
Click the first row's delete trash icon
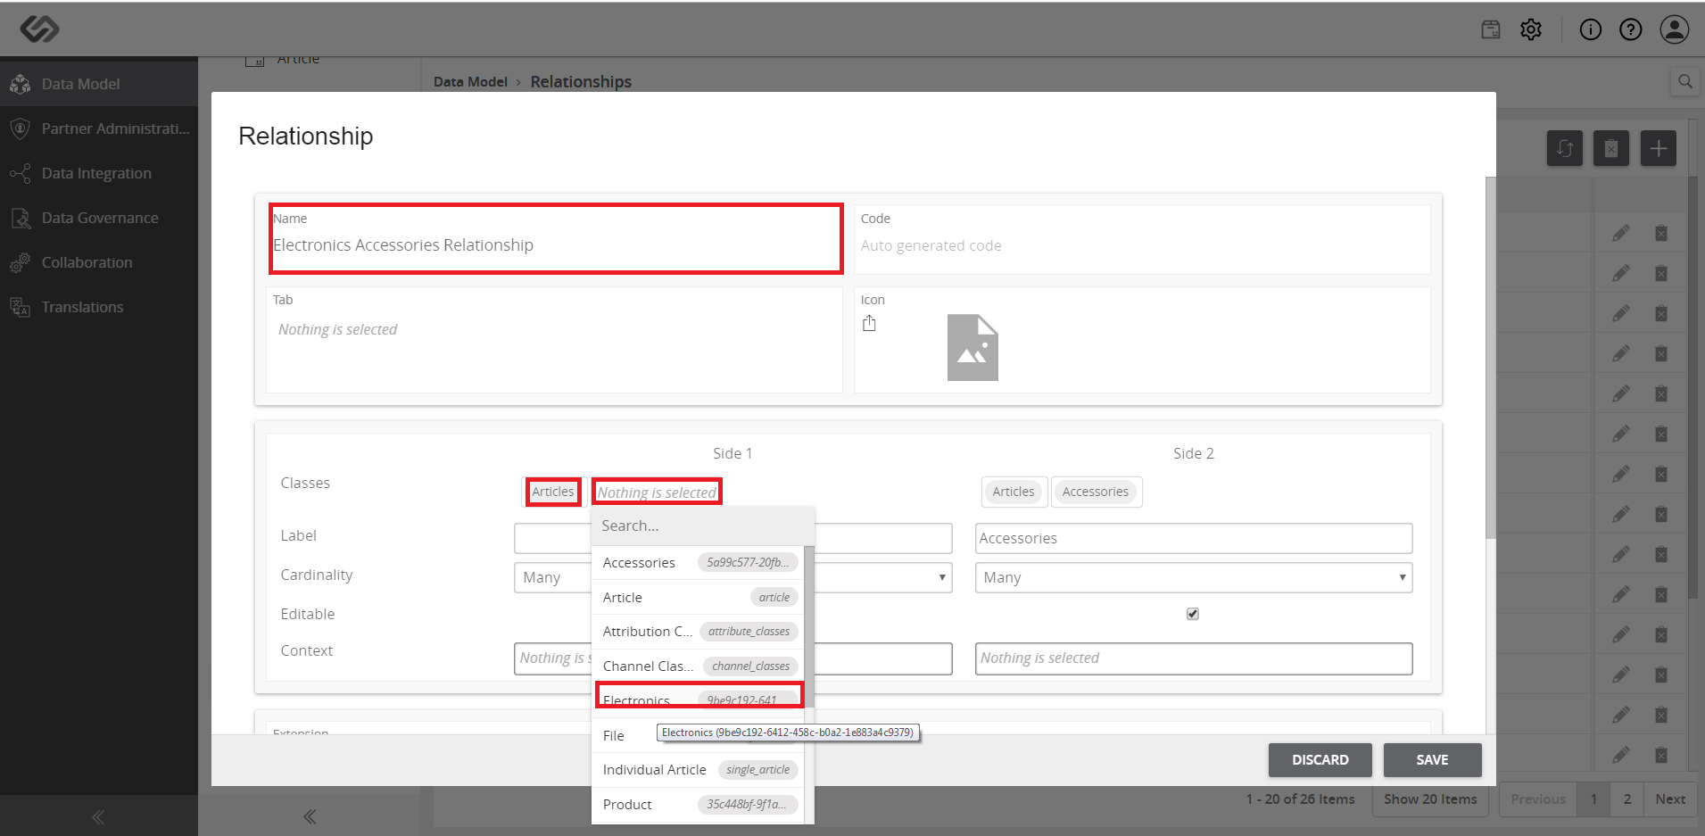coord(1661,233)
